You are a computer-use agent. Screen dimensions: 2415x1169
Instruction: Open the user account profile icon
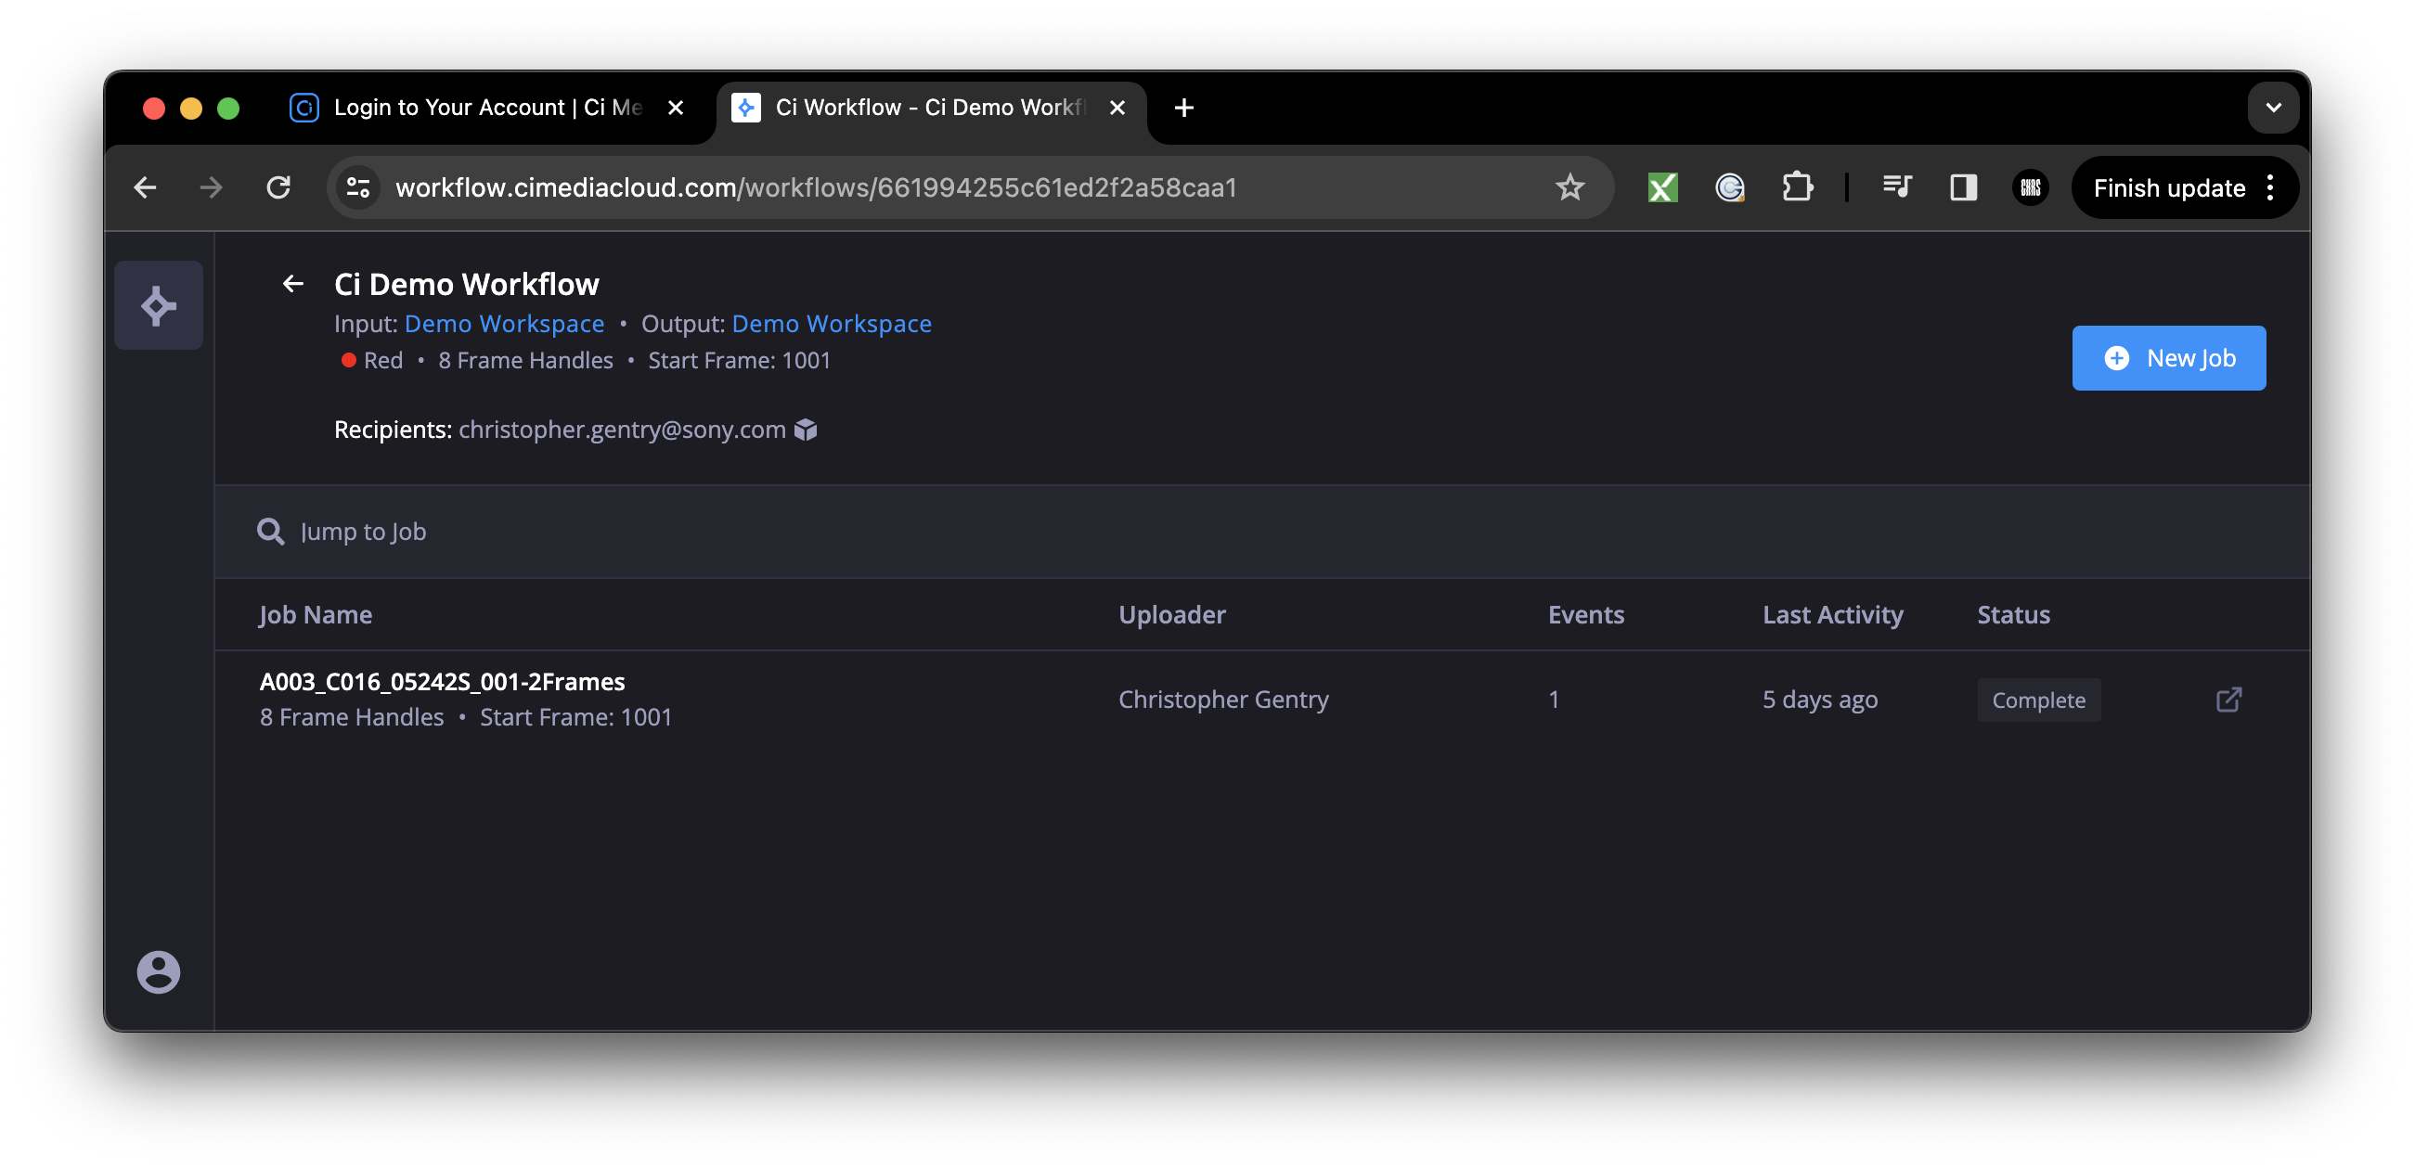tap(159, 972)
